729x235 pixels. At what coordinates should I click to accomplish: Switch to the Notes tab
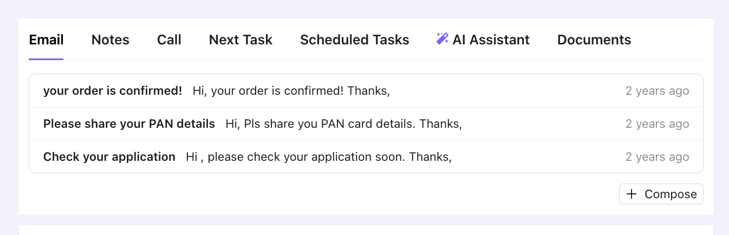(x=110, y=40)
